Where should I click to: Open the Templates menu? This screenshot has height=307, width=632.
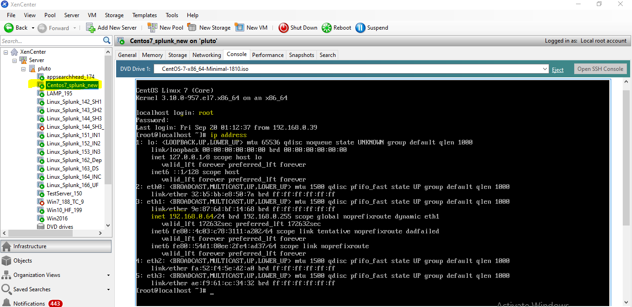[x=144, y=15]
